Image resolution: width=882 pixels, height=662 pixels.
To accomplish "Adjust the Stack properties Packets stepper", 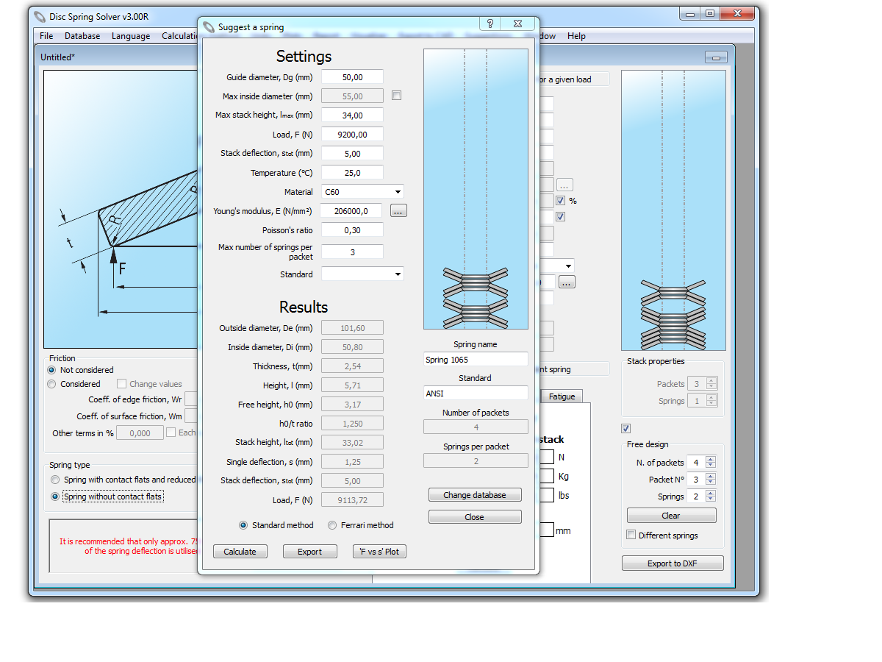I will pyautogui.click(x=710, y=384).
